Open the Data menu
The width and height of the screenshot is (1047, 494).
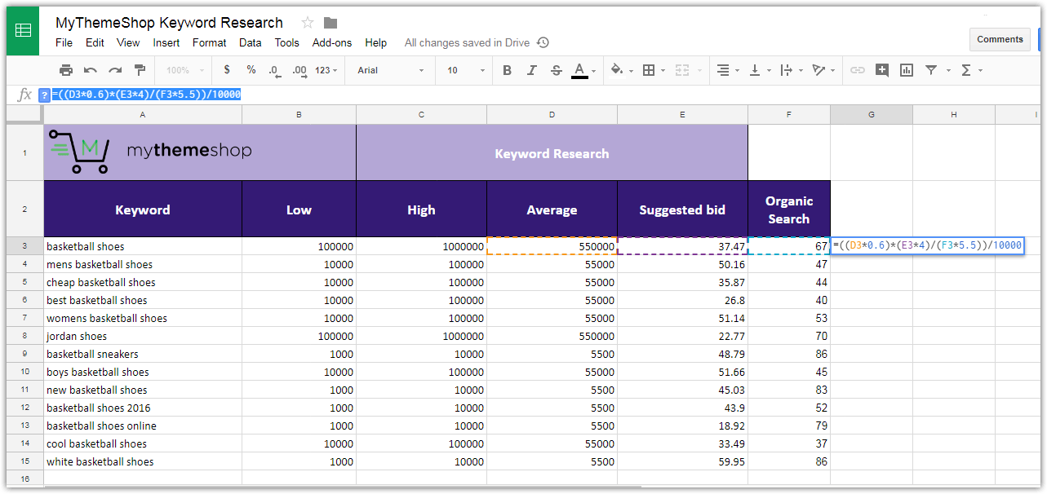click(251, 42)
